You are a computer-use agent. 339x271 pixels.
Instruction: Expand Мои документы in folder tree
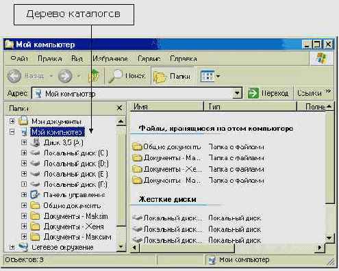click(12, 121)
